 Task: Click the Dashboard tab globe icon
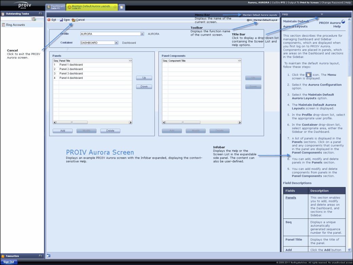click(49, 7)
